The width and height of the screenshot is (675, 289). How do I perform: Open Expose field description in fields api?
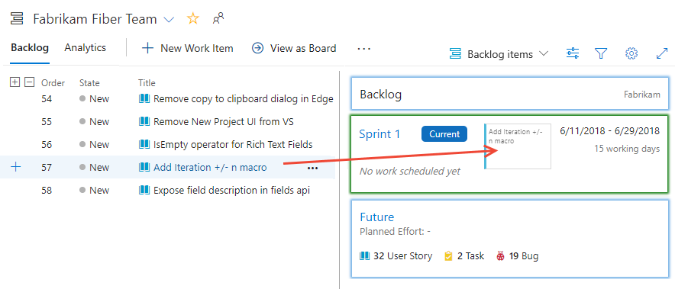coord(231,190)
